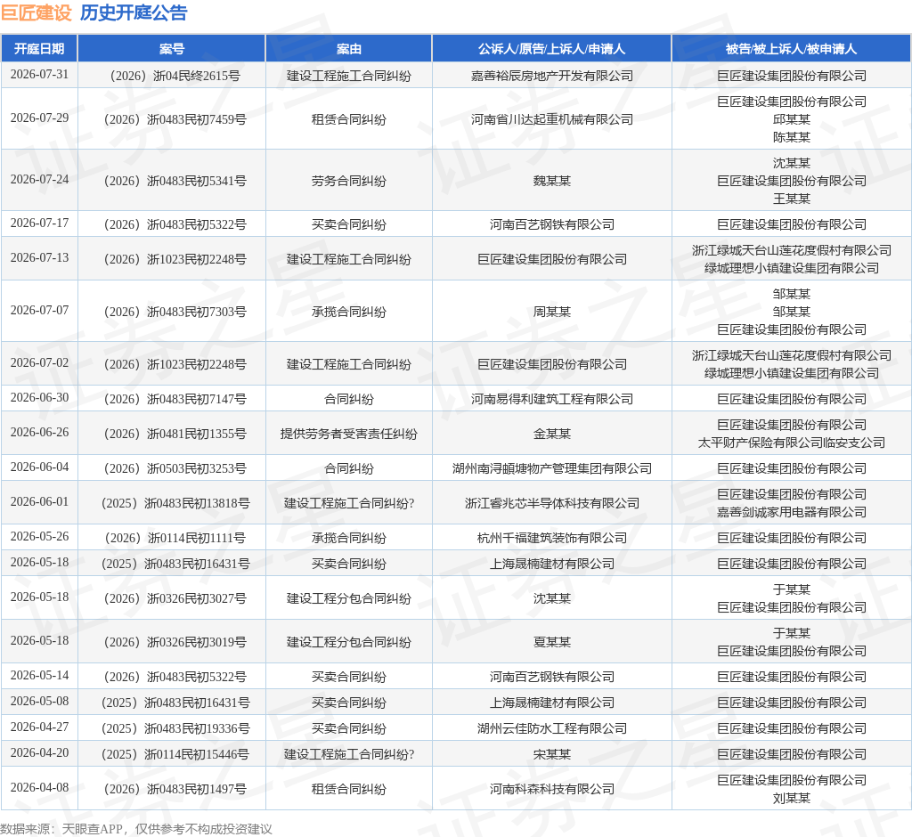Select plaintiff 河南科森科技有限公司

point(552,789)
